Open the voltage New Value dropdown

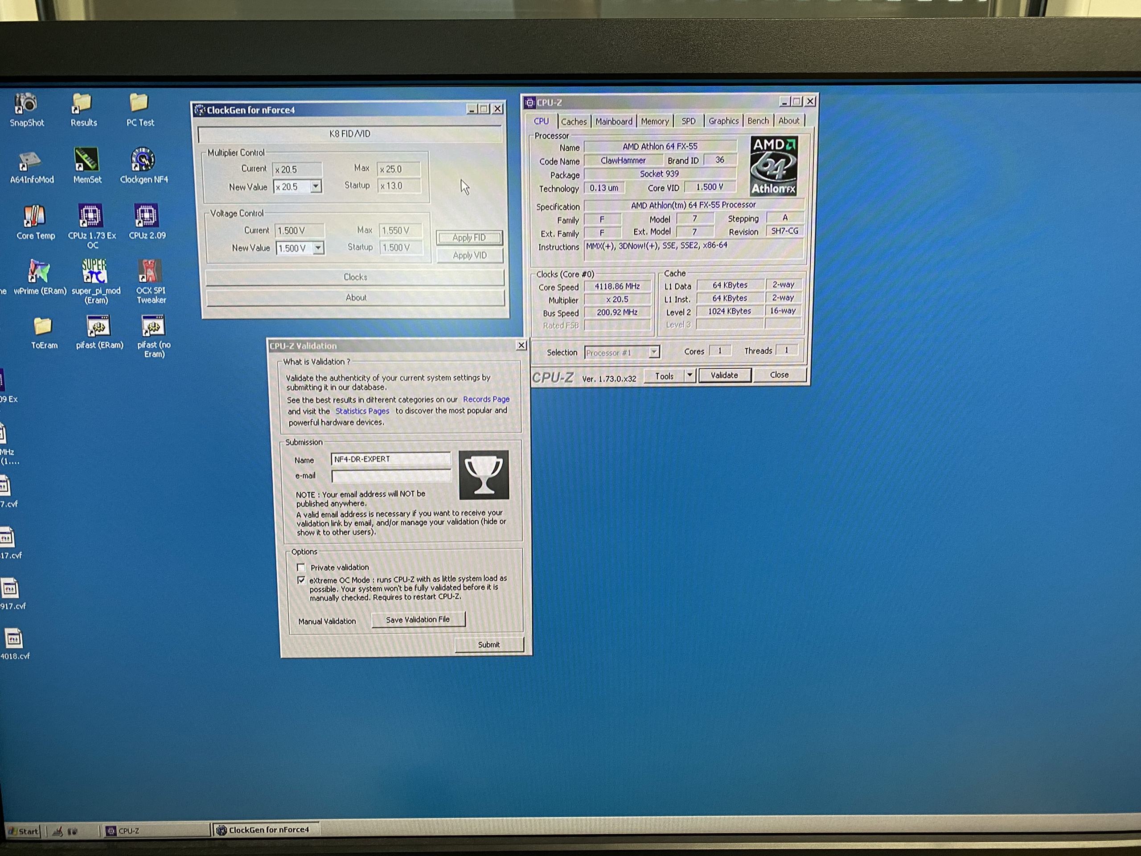pos(318,248)
